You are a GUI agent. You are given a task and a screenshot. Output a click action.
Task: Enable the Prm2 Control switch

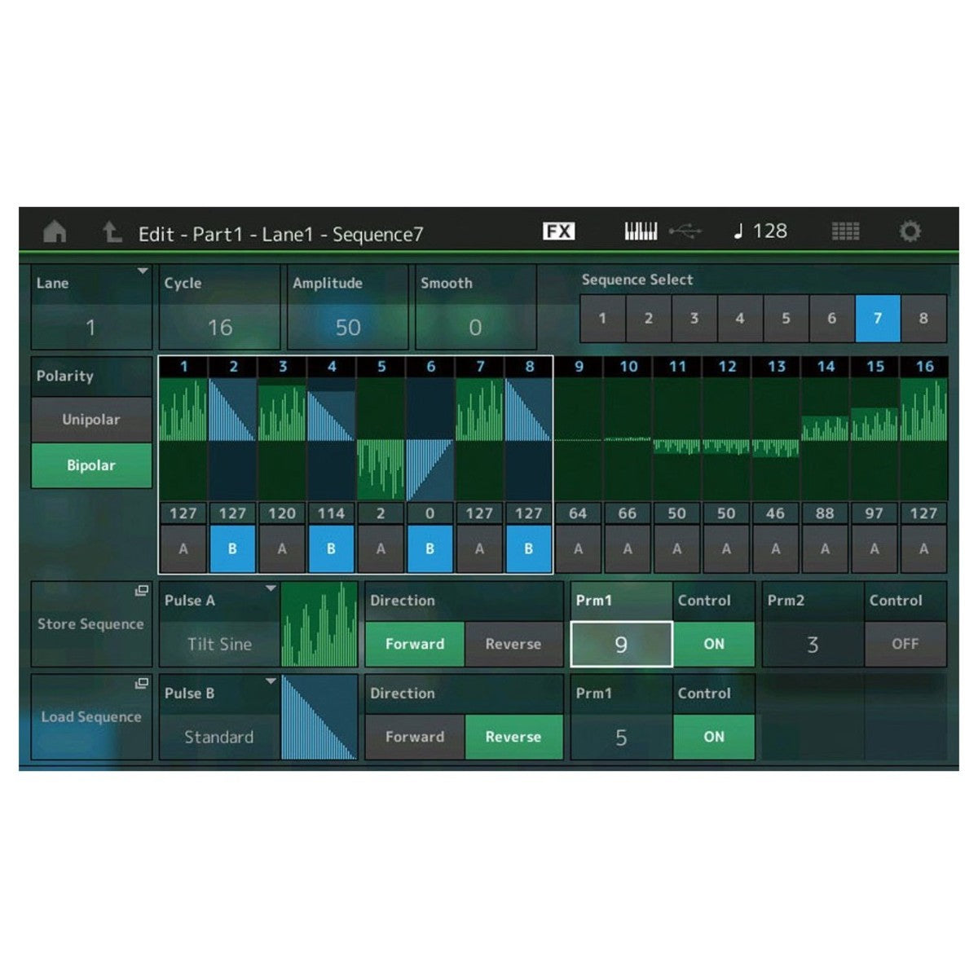click(905, 643)
